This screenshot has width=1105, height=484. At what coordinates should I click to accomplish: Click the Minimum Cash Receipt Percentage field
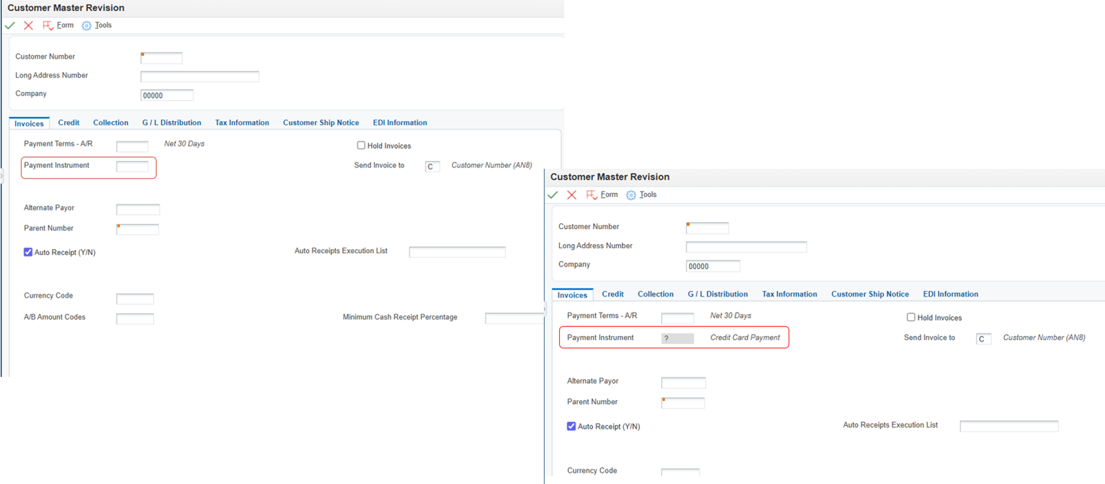514,318
